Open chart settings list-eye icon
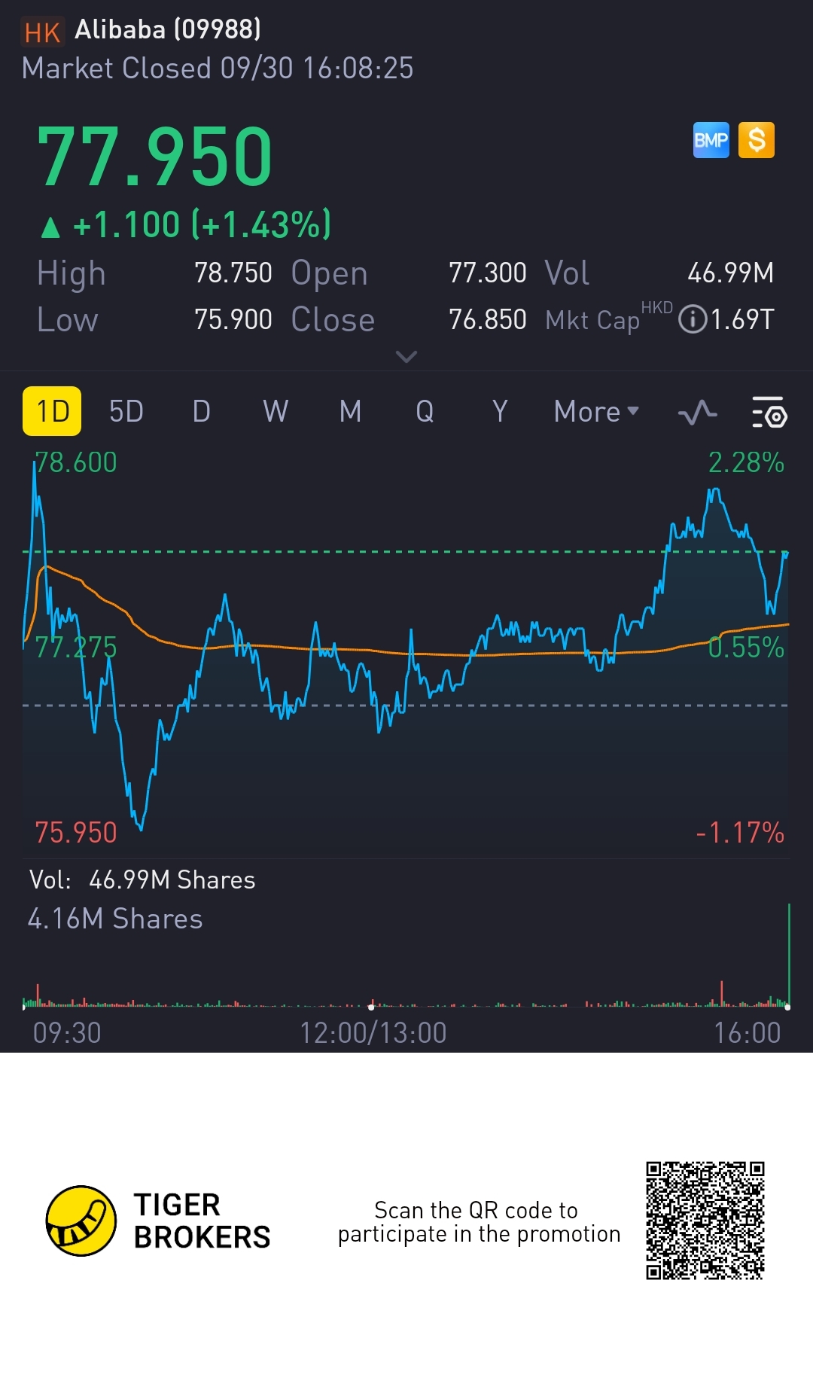This screenshot has height=1390, width=813. (x=769, y=412)
